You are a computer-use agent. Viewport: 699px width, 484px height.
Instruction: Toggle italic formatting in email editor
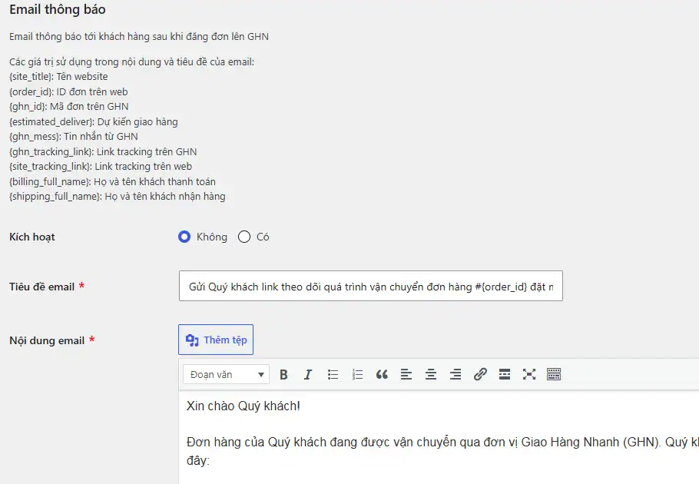click(308, 374)
